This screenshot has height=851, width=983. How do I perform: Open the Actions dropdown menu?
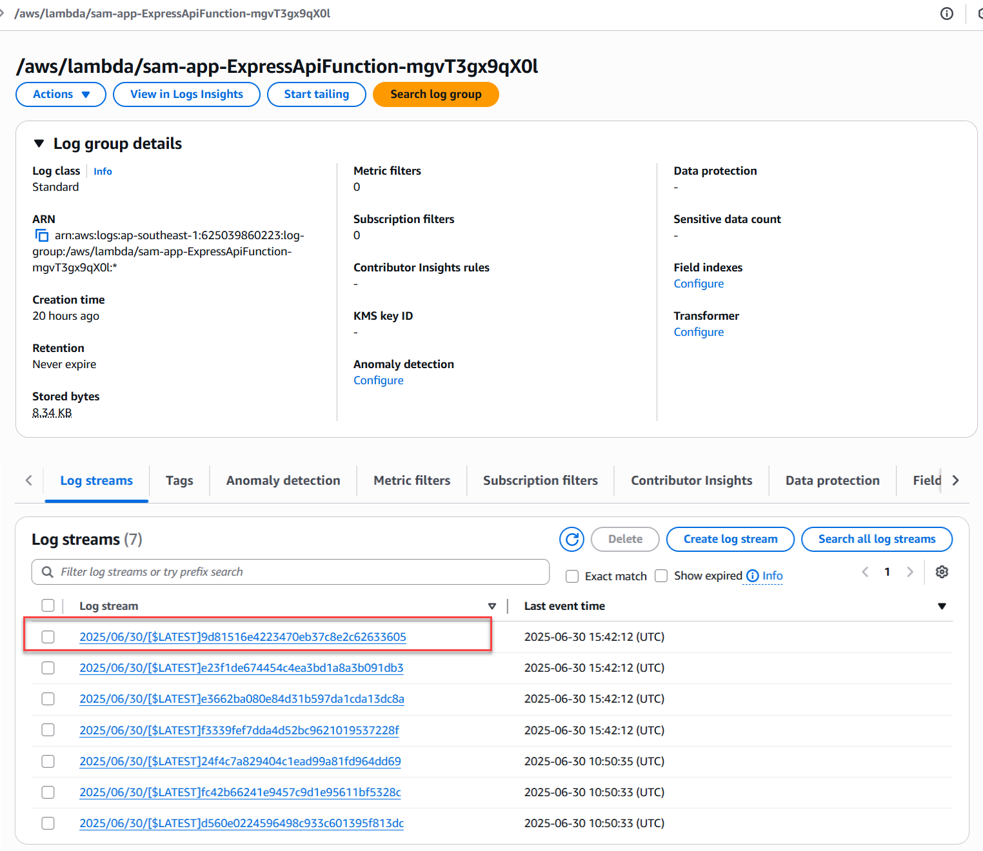coord(61,94)
